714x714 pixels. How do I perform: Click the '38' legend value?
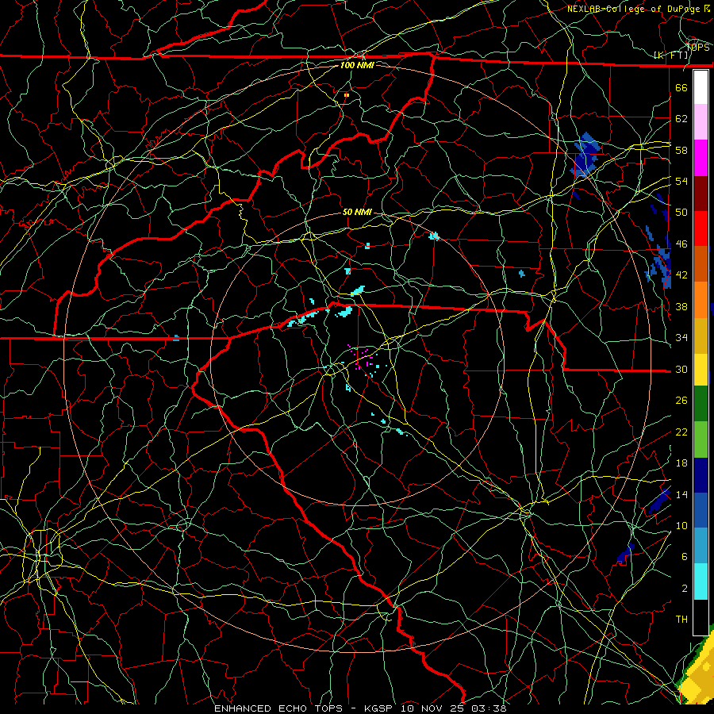pyautogui.click(x=681, y=306)
